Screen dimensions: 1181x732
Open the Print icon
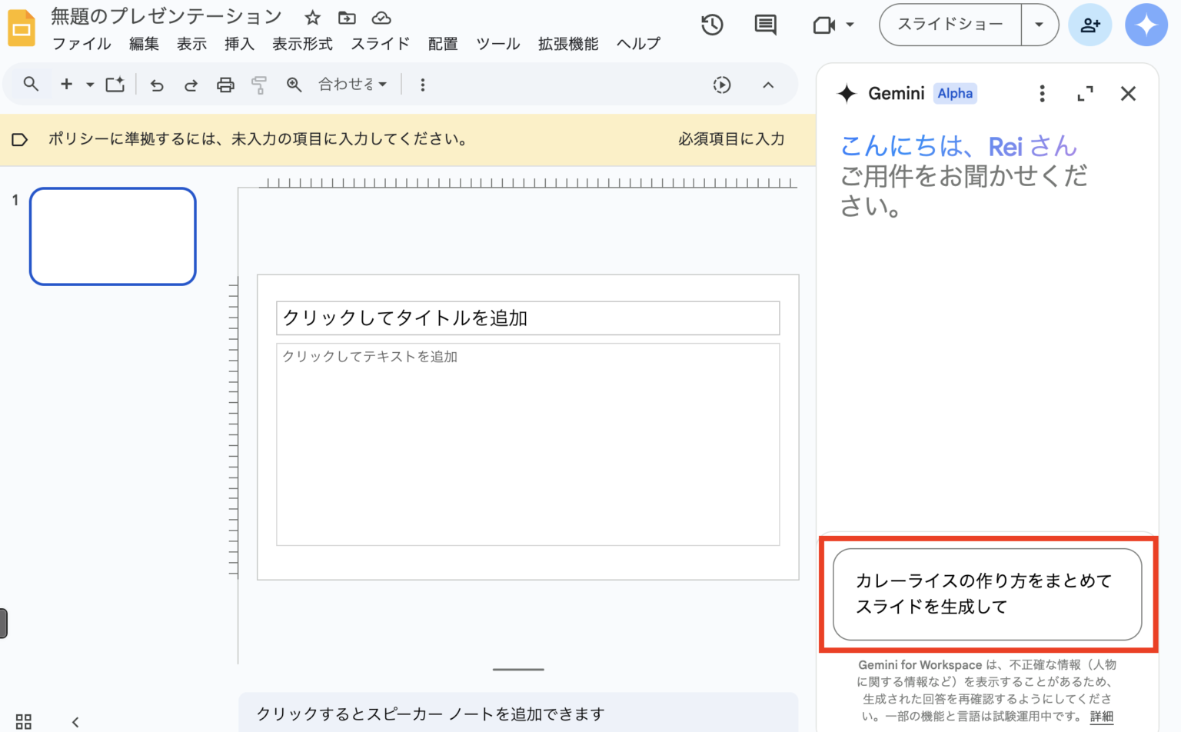[x=225, y=85]
